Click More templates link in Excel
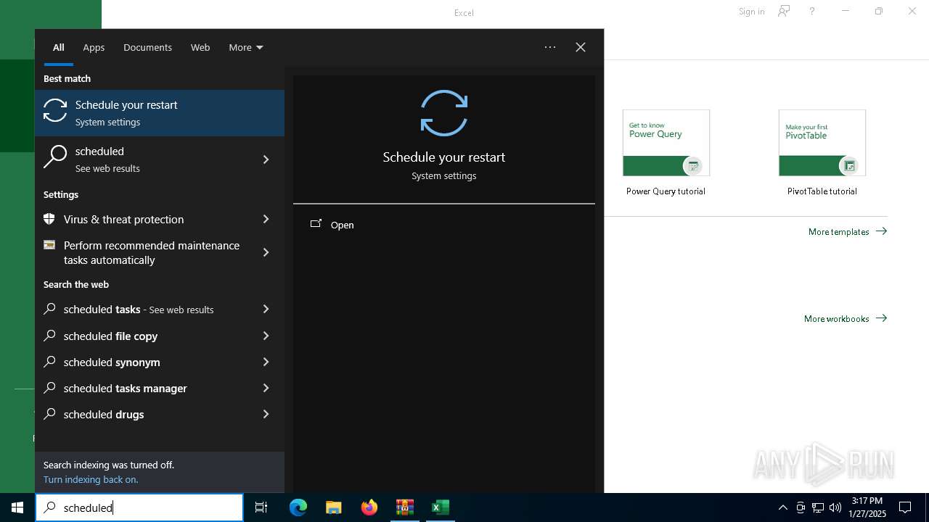Screen dimensions: 929x522 point(848,231)
